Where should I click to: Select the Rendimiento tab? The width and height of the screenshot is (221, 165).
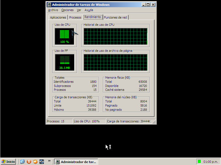tap(93, 17)
